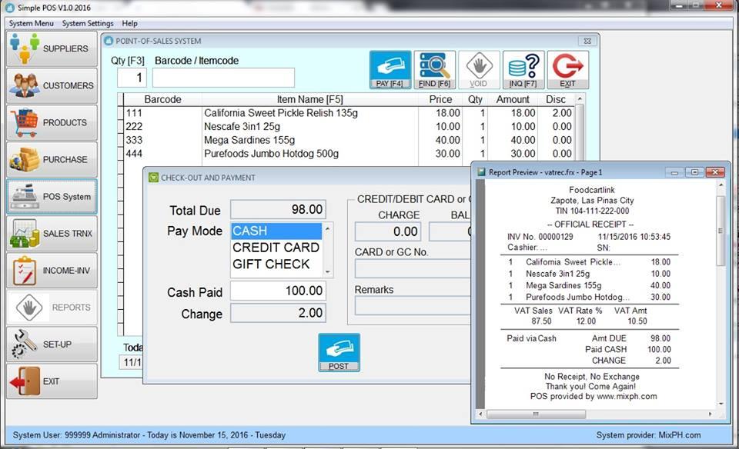
Task: Open the Products module
Action: [52, 122]
